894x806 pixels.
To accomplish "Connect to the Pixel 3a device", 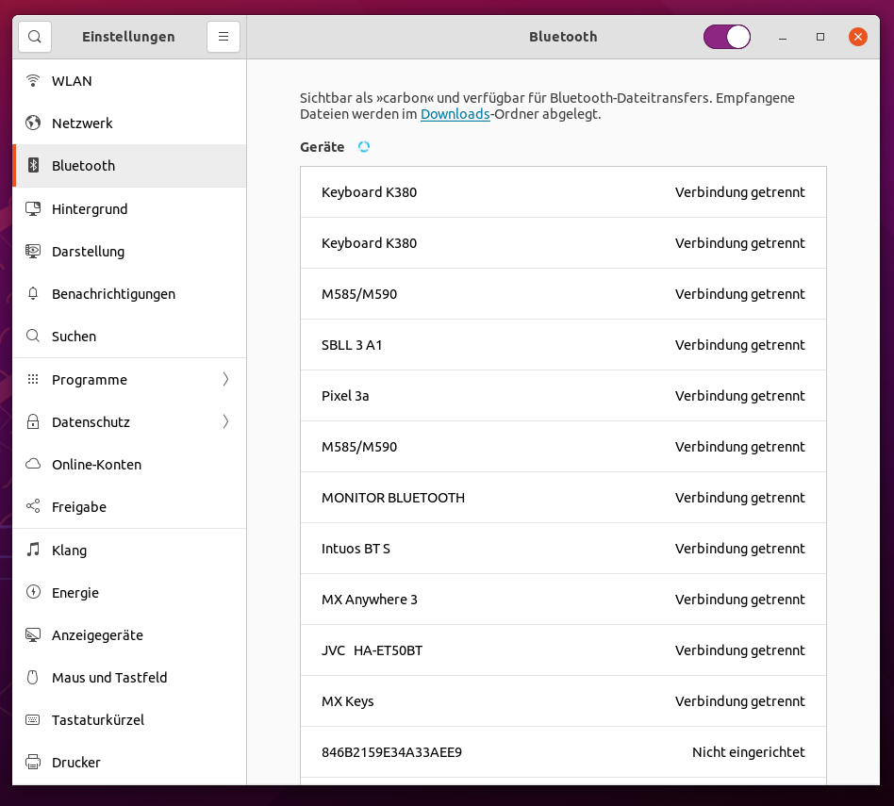I will click(x=563, y=395).
